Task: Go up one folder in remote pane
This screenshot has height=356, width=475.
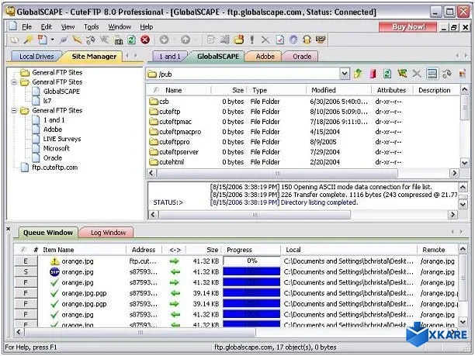Action: coord(358,74)
